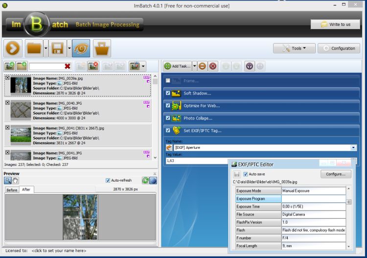Uncheck the Set EXIF/IPTC Tag task
This screenshot has height=258, width=367.
(168, 130)
